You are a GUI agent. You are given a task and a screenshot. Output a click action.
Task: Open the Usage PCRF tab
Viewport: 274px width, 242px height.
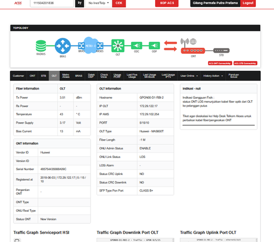pos(117,76)
